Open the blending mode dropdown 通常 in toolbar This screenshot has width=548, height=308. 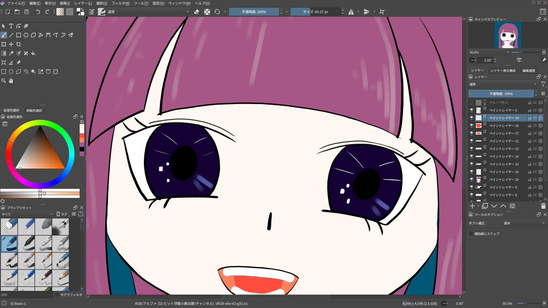pos(149,11)
